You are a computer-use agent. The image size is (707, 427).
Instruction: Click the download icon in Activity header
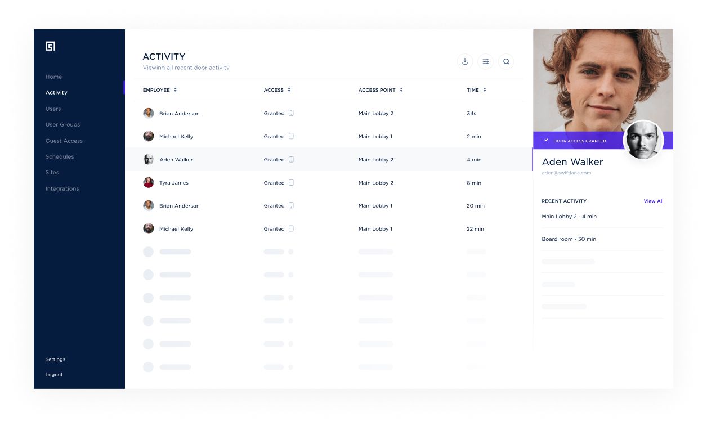[x=465, y=62]
